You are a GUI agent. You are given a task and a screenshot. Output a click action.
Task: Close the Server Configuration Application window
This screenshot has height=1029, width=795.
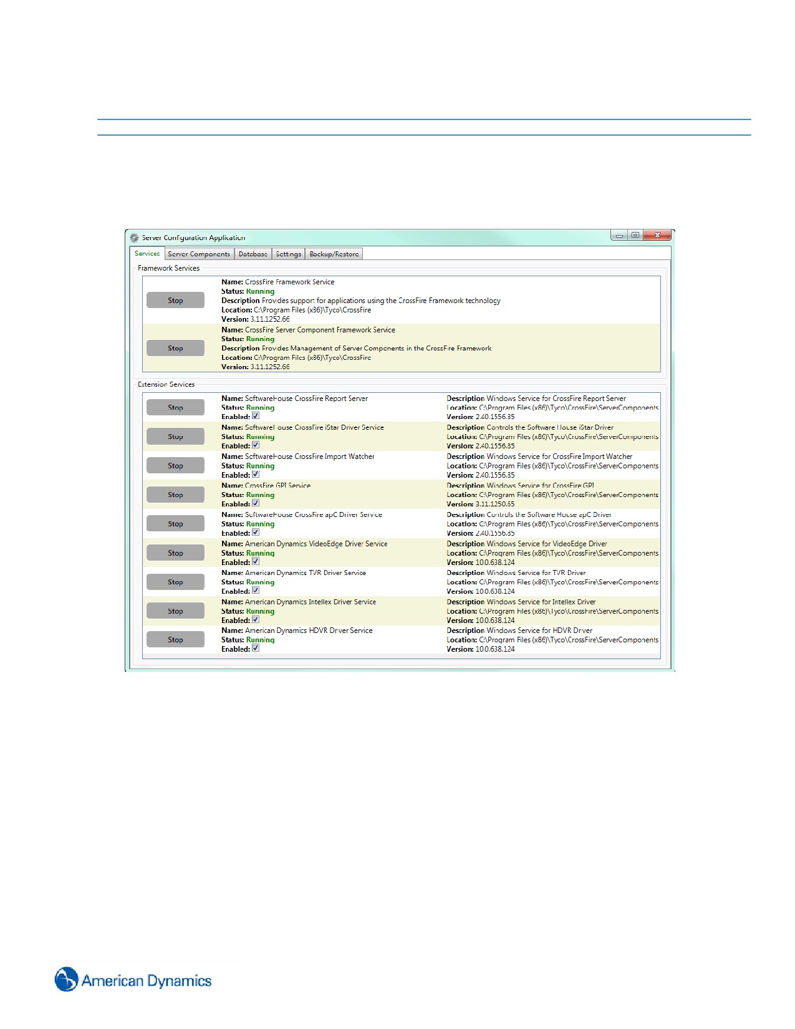click(657, 235)
